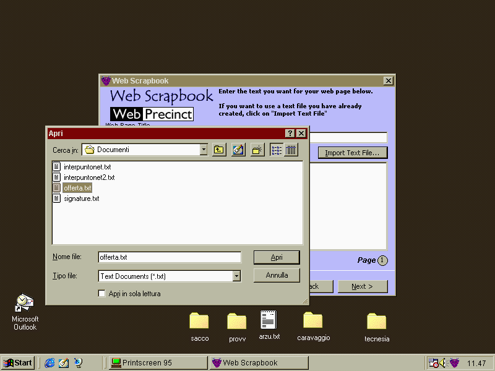Create a new folder in Apri dialog
Image resolution: width=495 pixels, height=371 pixels.
point(257,150)
